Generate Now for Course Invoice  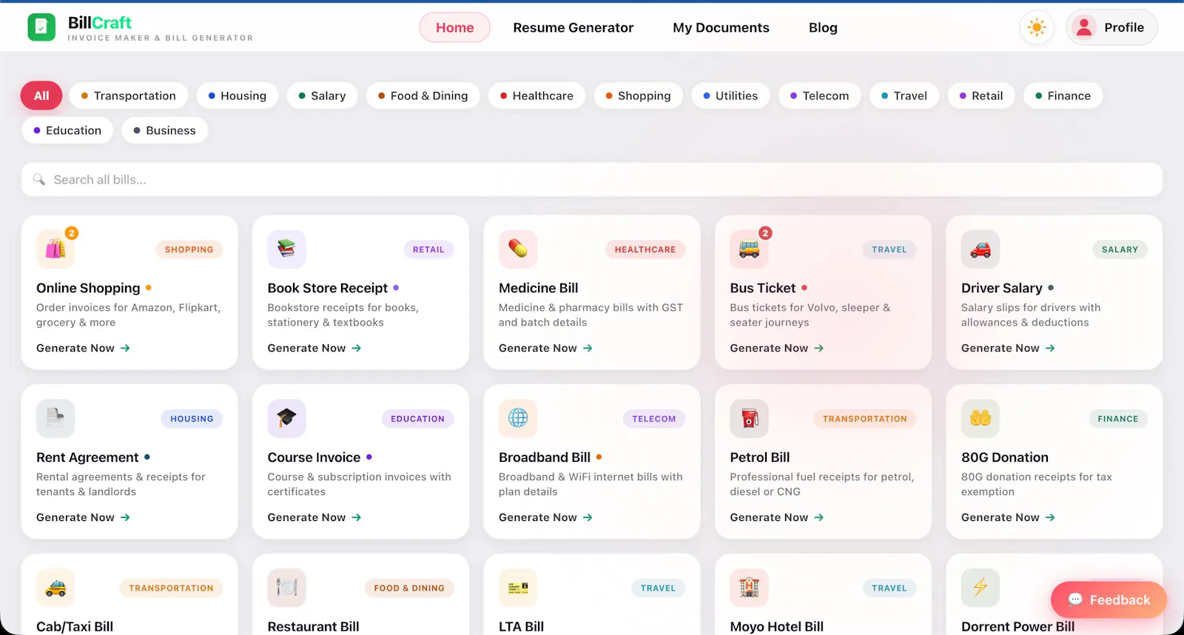point(314,517)
